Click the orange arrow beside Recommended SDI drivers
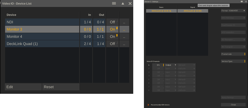This screenshot has width=248, height=108. point(148,105)
